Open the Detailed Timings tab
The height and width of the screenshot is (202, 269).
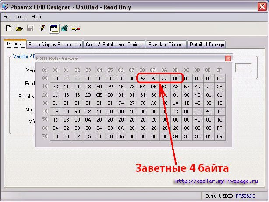(207, 45)
